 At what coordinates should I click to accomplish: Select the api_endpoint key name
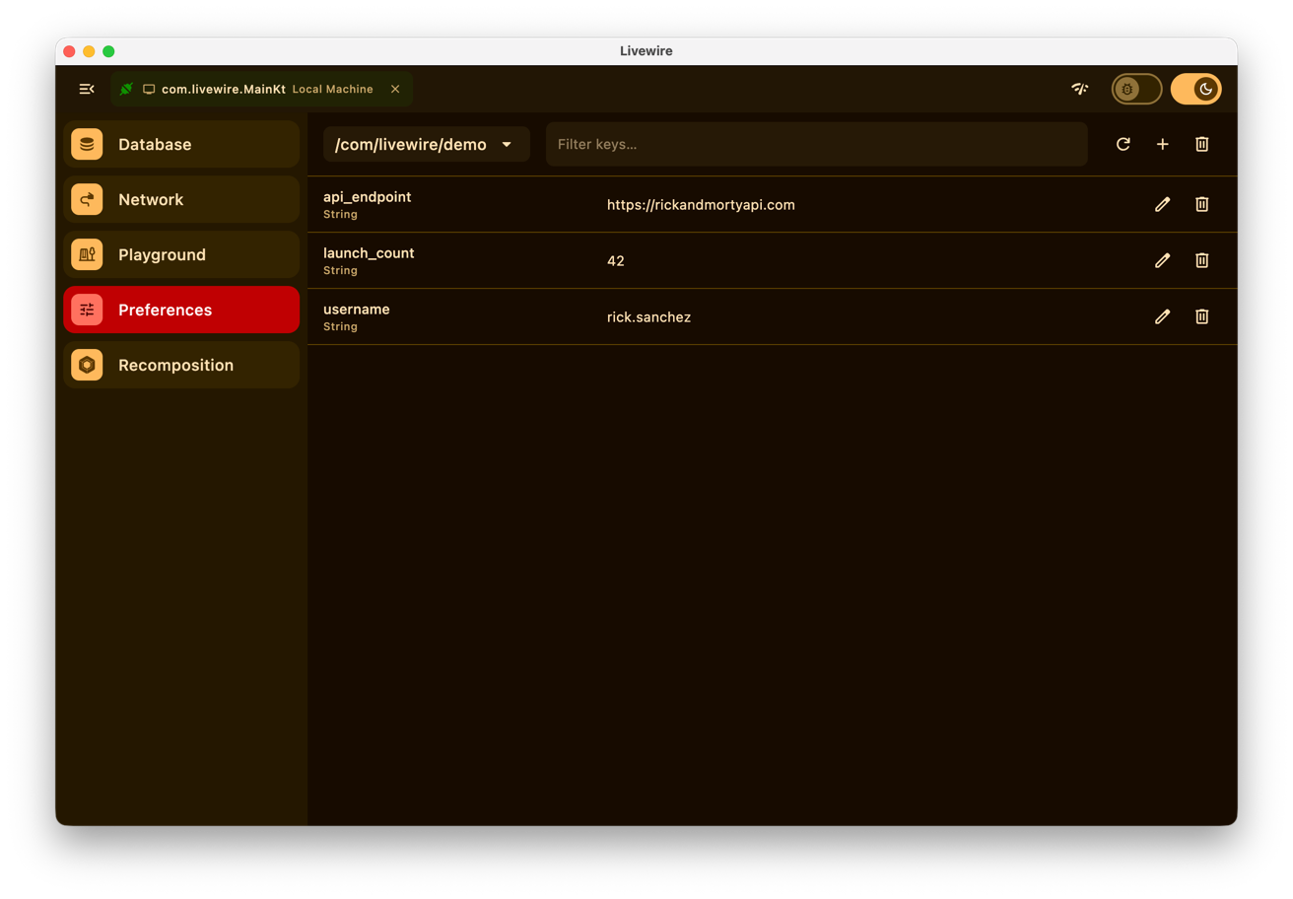pos(368,197)
